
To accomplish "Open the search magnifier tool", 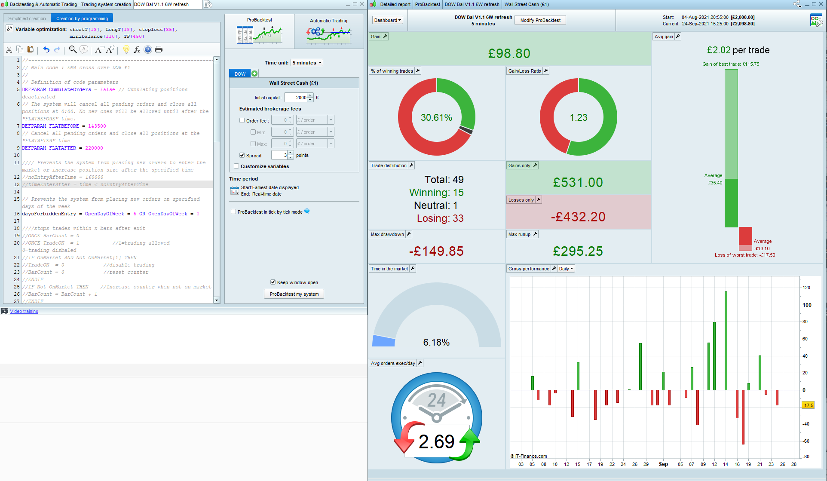I will (x=73, y=50).
